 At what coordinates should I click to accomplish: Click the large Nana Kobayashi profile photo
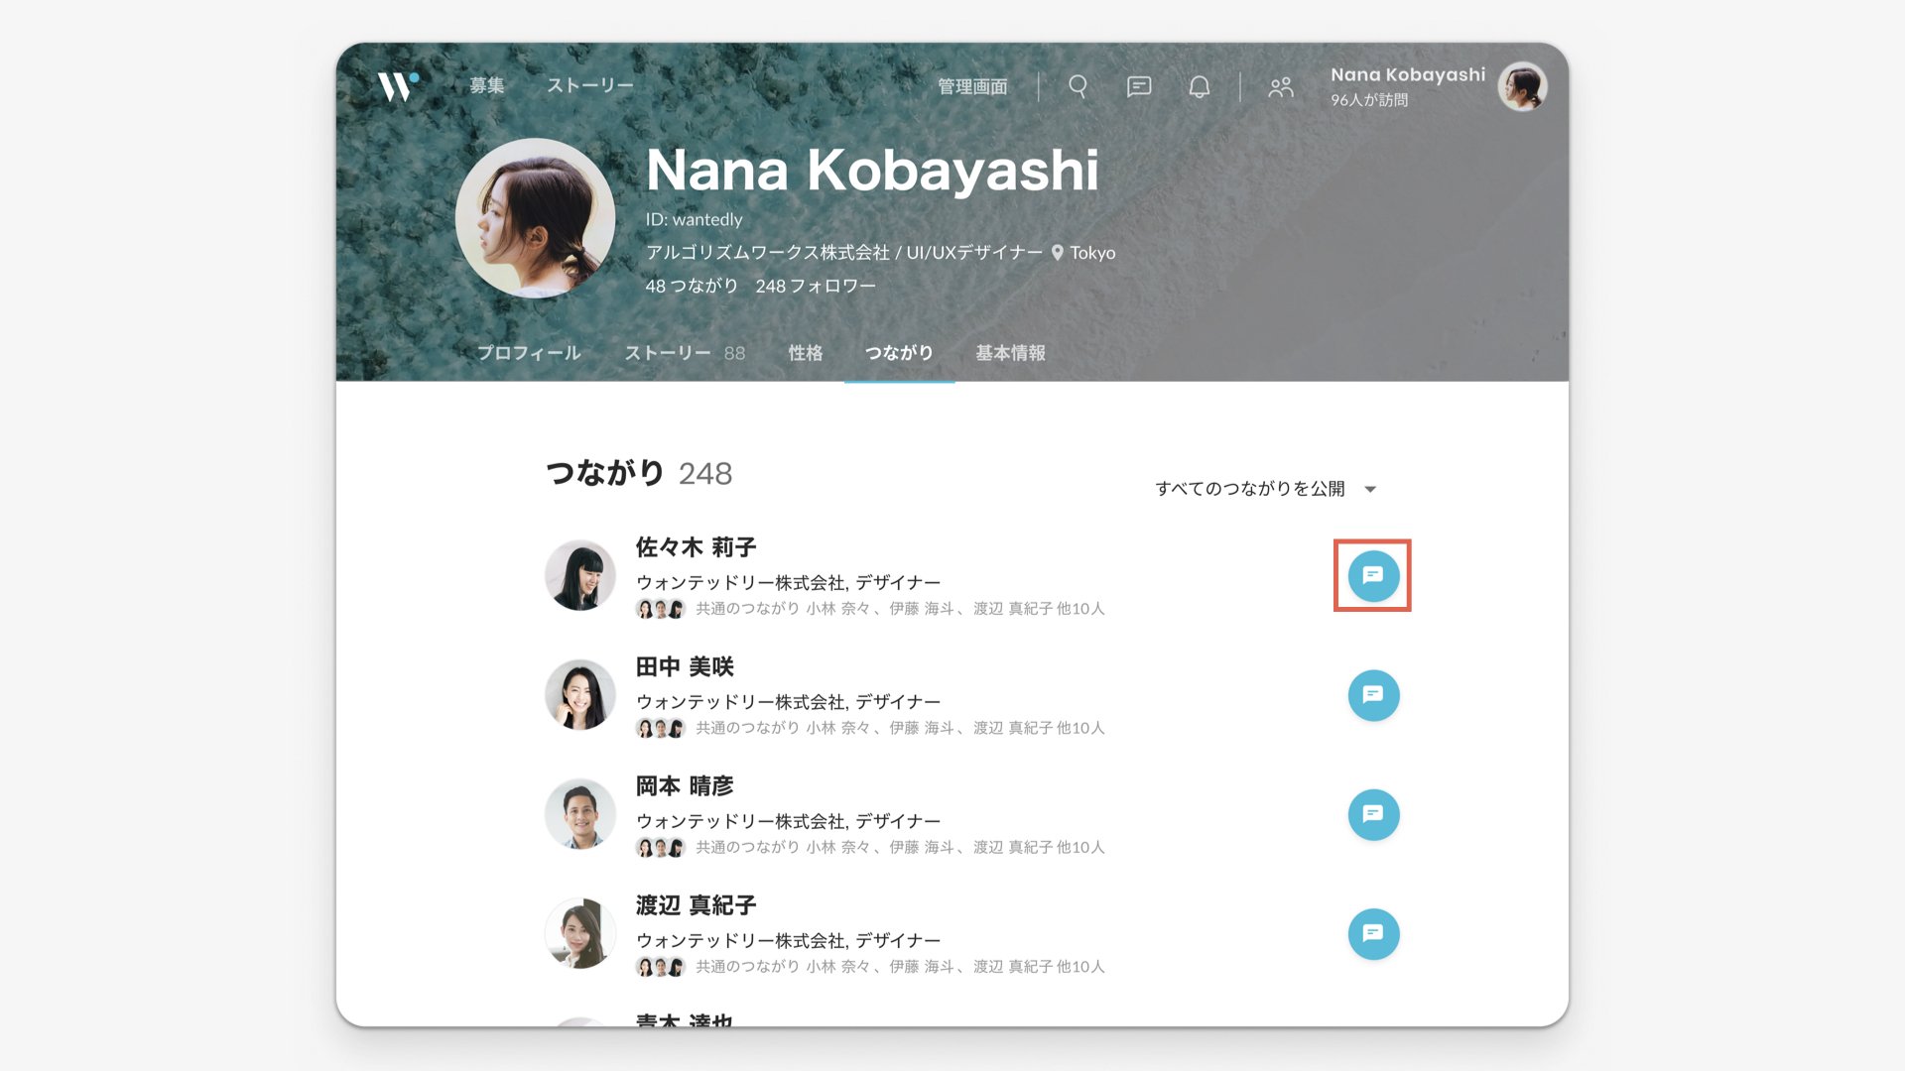click(x=535, y=218)
